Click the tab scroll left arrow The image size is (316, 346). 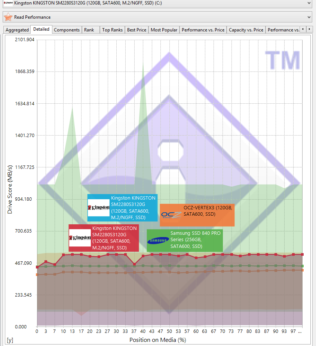click(303, 29)
